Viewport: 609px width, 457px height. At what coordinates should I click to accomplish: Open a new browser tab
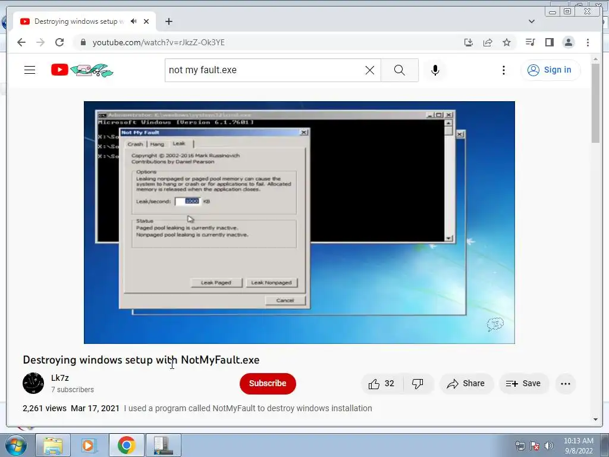[x=168, y=21]
